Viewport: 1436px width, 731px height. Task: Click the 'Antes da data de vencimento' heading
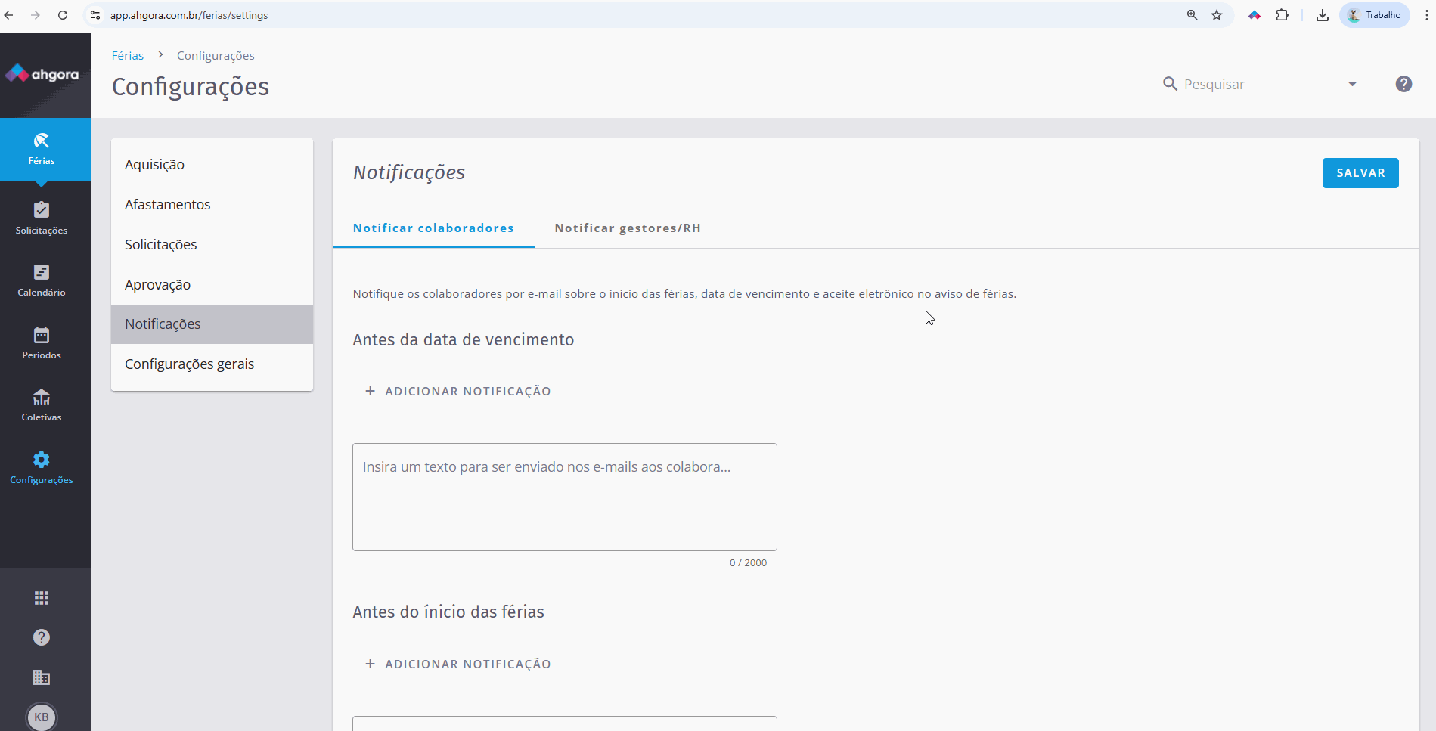464,339
